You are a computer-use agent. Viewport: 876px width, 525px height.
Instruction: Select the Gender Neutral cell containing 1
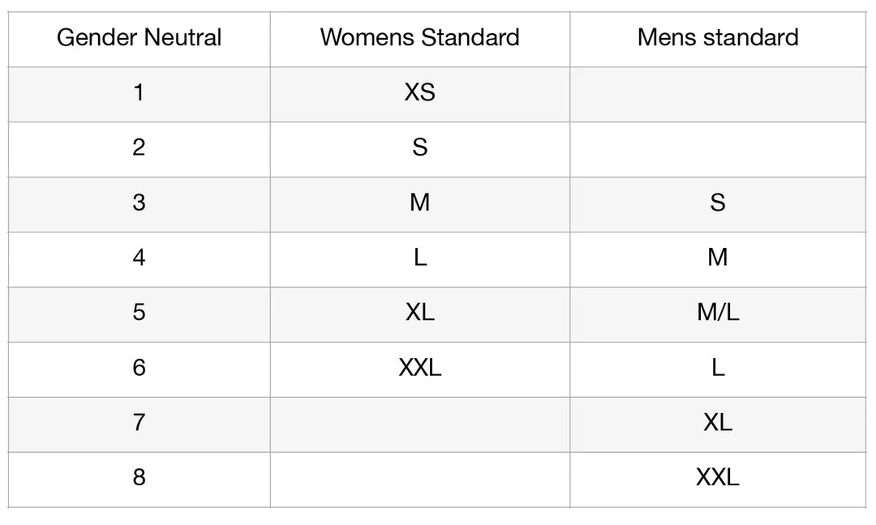point(139,92)
